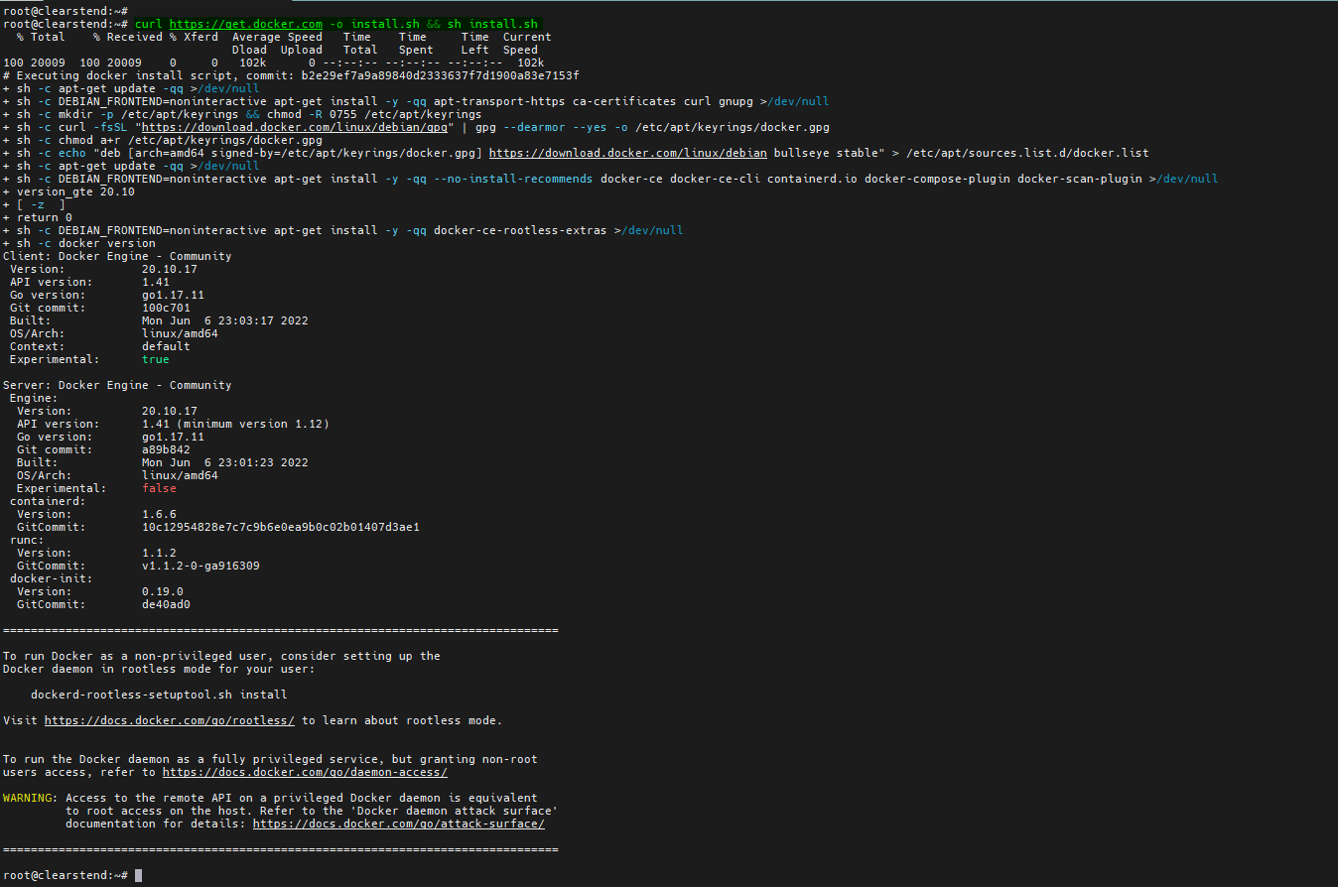The width and height of the screenshot is (1338, 887).
Task: Click the server Built date 'Mon Jun 6 23:01:23 2022'
Action: 225,462
